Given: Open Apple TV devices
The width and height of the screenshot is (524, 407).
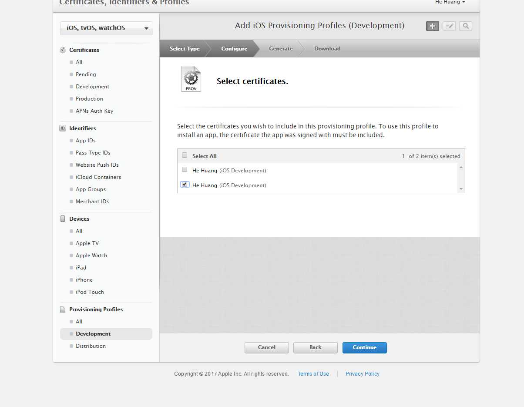Looking at the screenshot, I should 87,243.
